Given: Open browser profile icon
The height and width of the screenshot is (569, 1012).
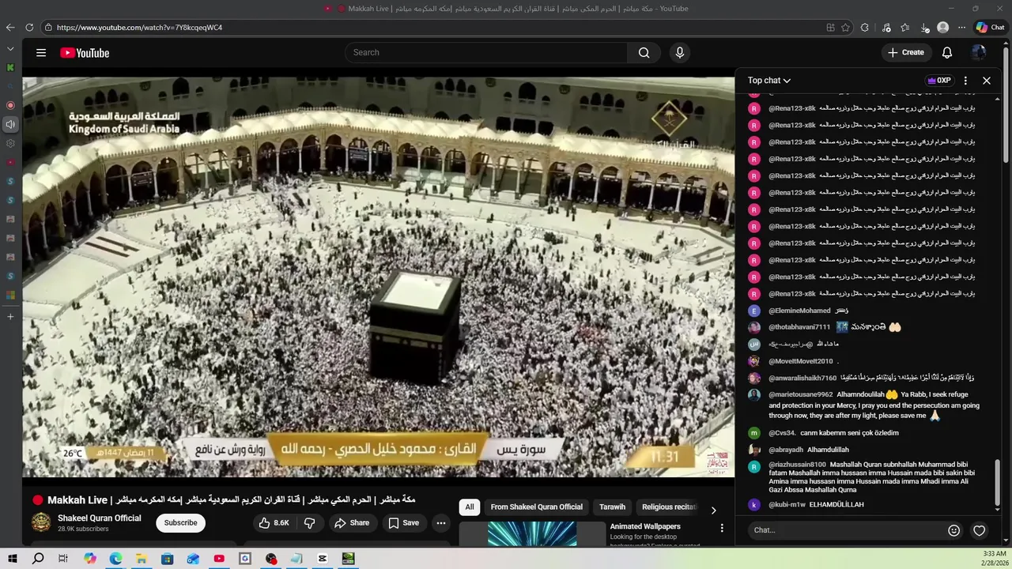Looking at the screenshot, I should (x=942, y=27).
